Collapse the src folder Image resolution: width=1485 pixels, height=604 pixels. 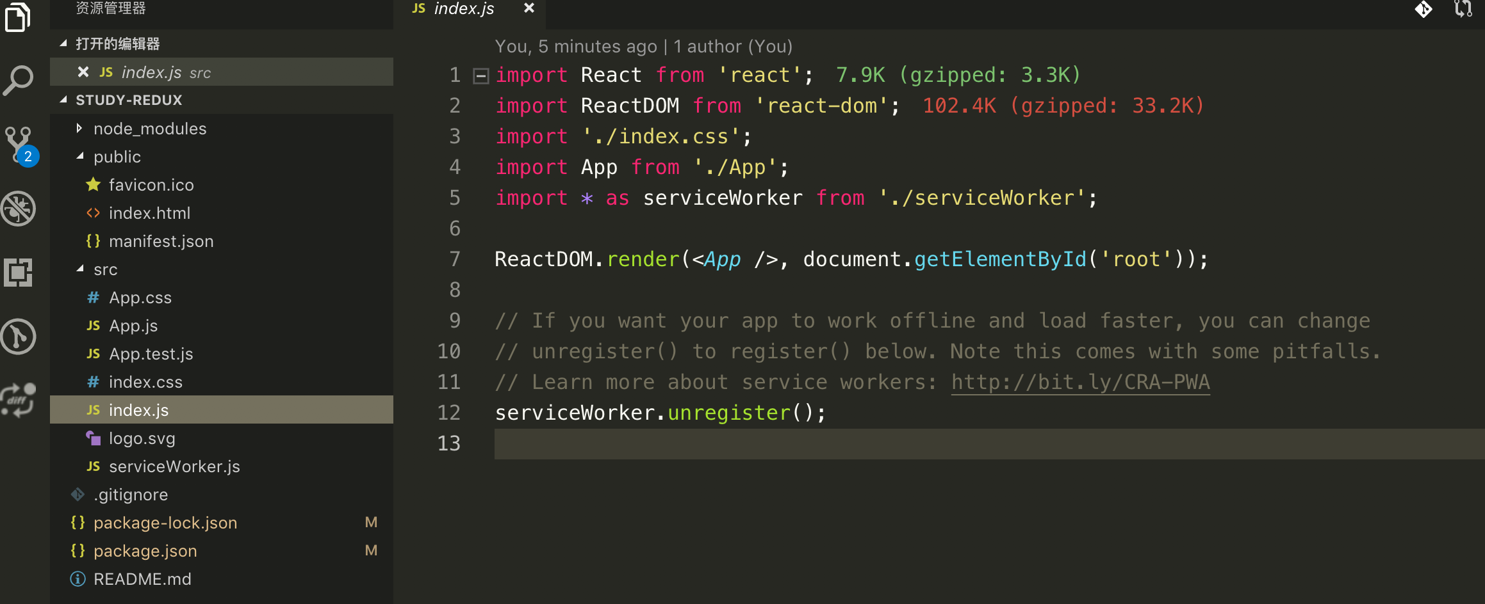coord(81,269)
